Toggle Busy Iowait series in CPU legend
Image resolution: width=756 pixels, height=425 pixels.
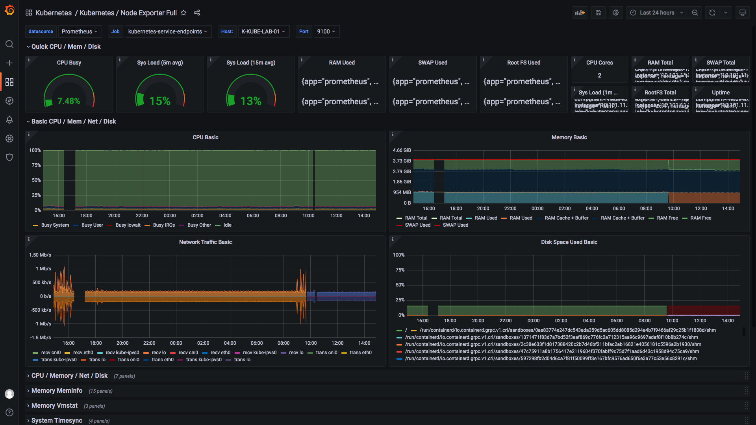[x=128, y=225]
